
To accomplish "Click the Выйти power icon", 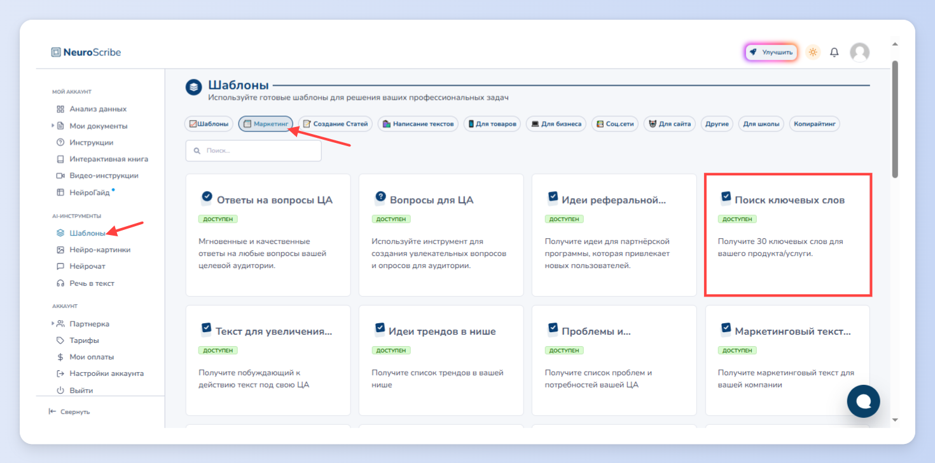I will coord(60,391).
